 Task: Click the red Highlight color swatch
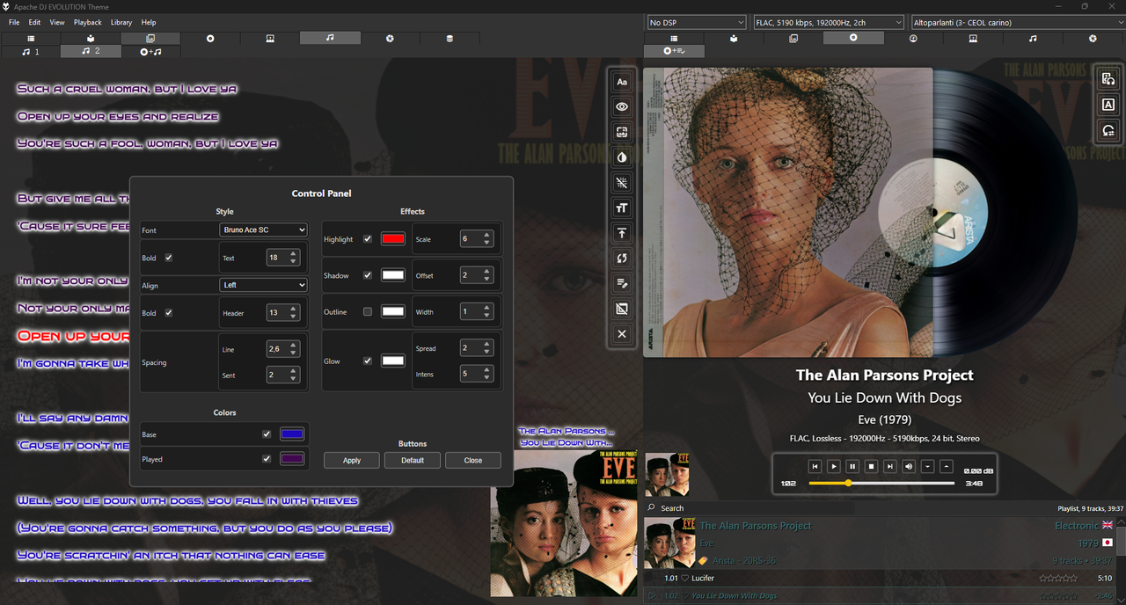coord(393,239)
